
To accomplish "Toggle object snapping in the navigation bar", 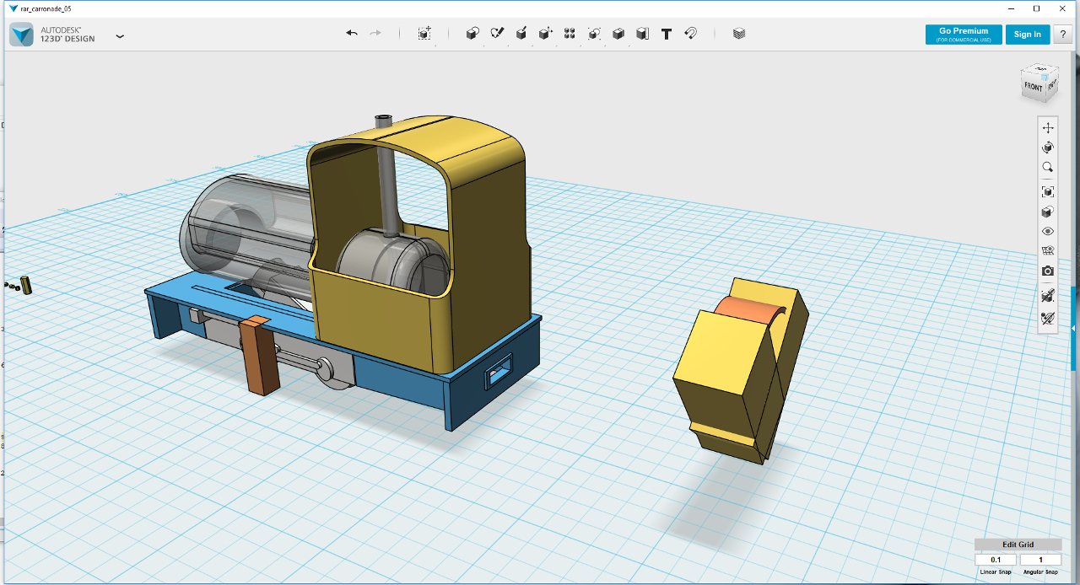I will click(1048, 296).
